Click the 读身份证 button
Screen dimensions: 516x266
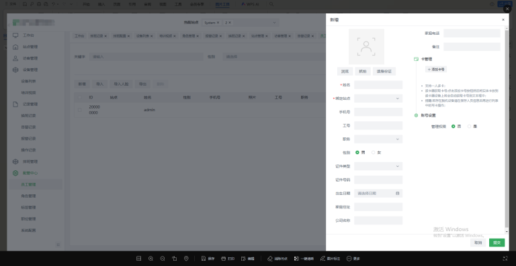(x=384, y=71)
